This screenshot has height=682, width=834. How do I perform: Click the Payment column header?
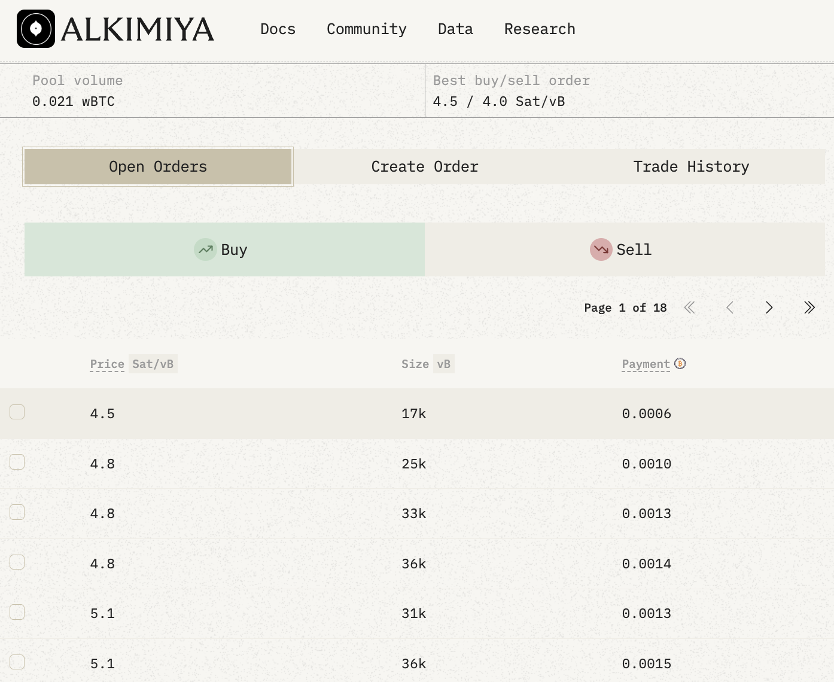[646, 364]
